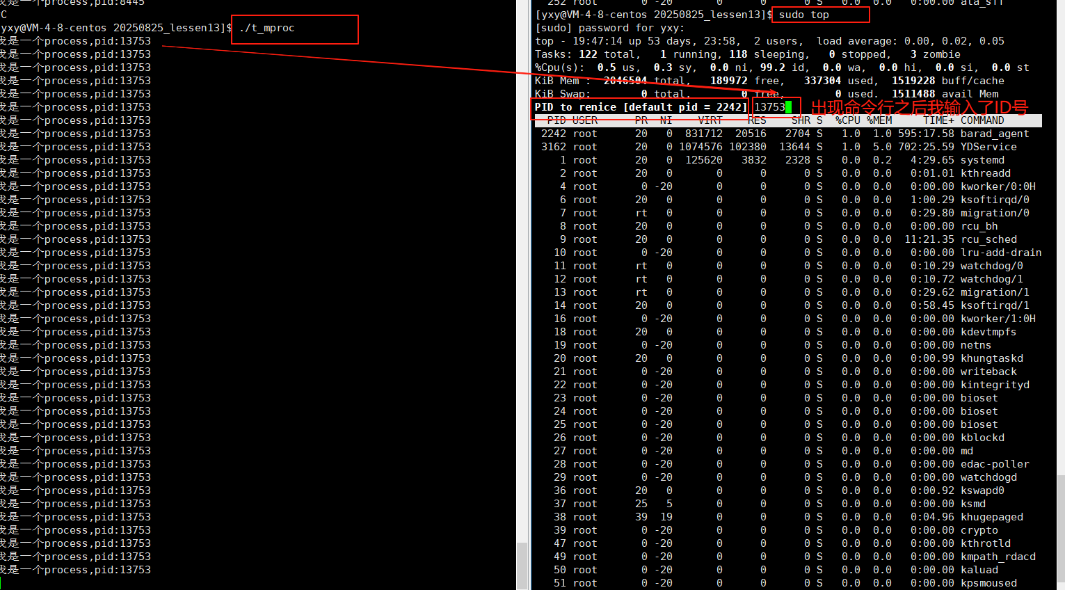Image resolution: width=1065 pixels, height=590 pixels.
Task: Click the COMMAND column header
Action: (x=982, y=120)
